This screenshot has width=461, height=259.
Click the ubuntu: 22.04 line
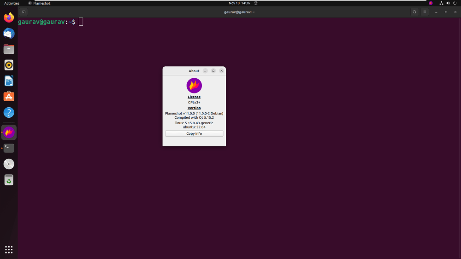[194, 127]
